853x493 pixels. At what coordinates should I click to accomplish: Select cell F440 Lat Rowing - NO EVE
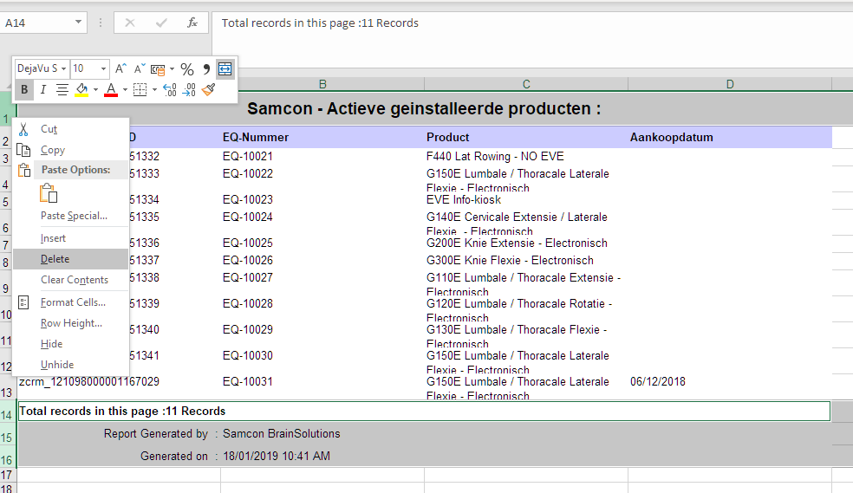tap(526, 157)
